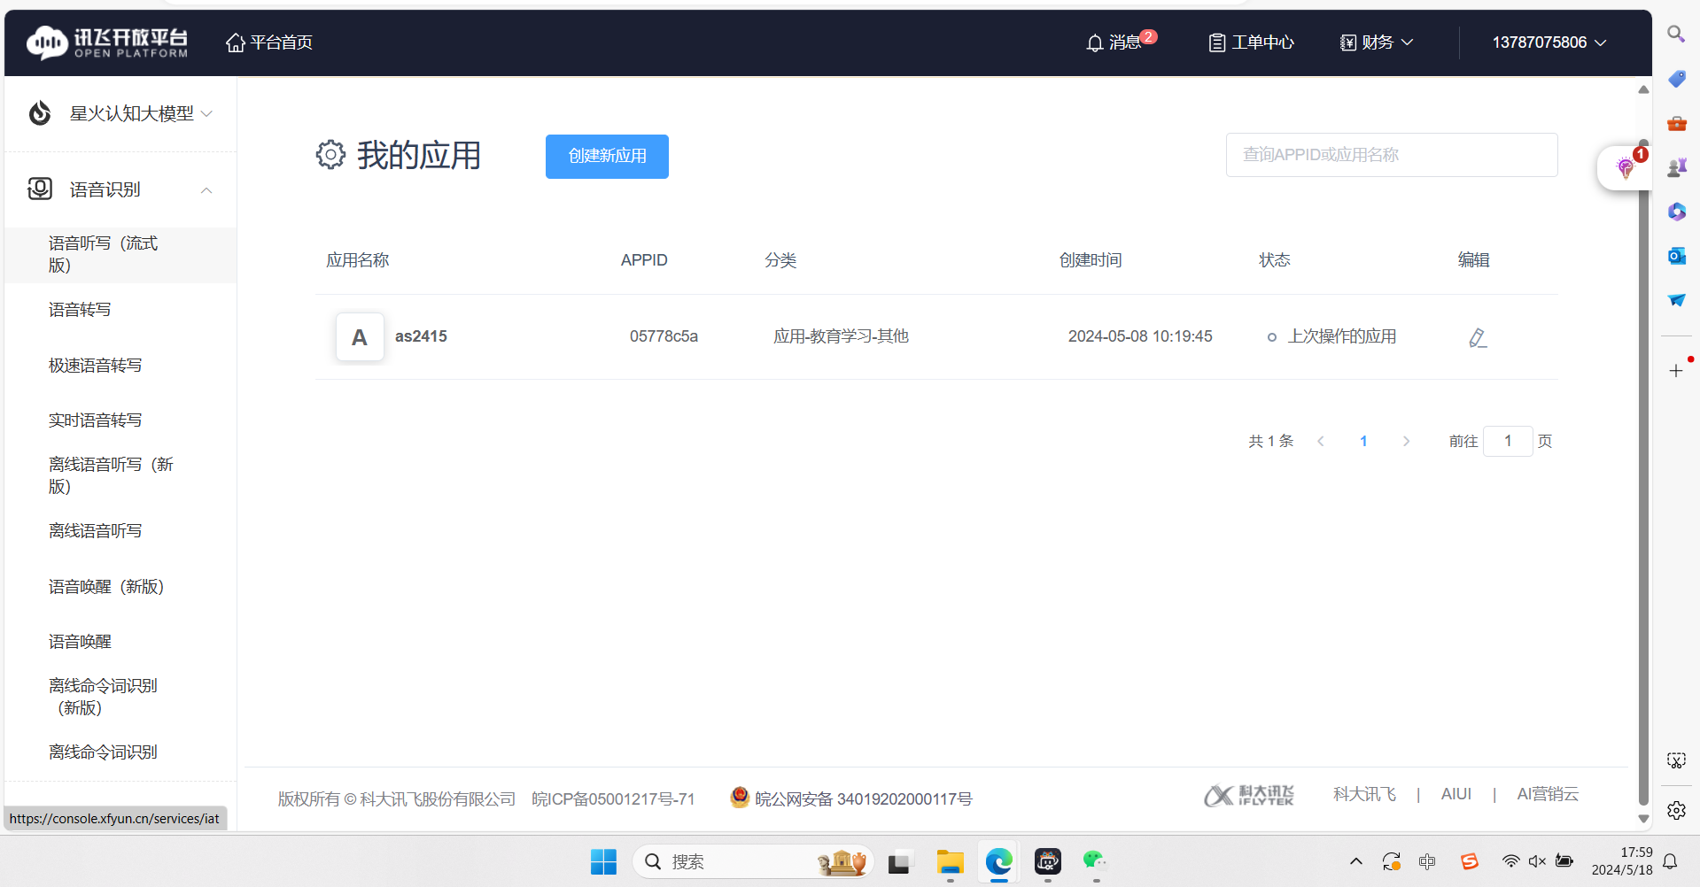
Task: Open Edge sidebar Drop paper plane icon
Action: point(1676,300)
